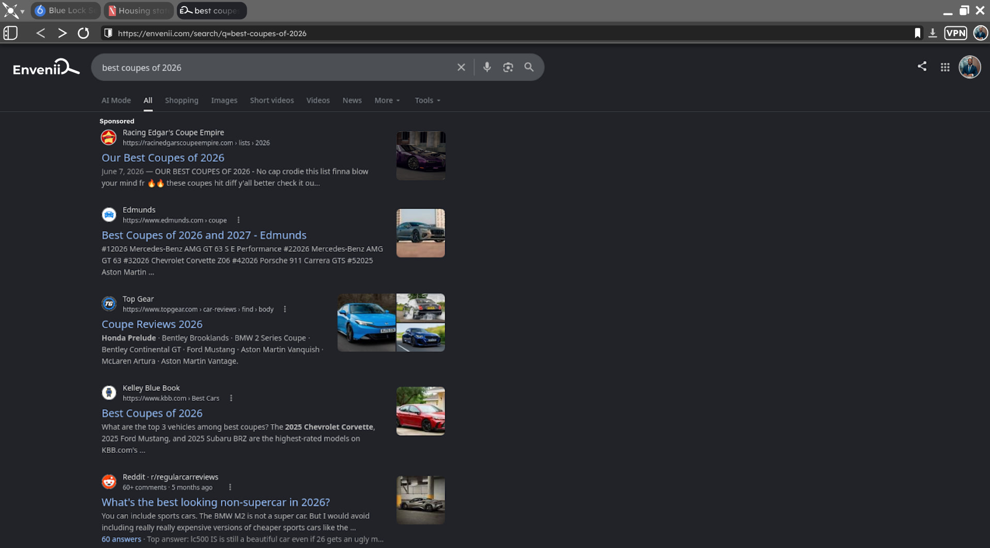This screenshot has width=990, height=548.
Task: Click the Top Gear site favicon
Action: coord(109,303)
